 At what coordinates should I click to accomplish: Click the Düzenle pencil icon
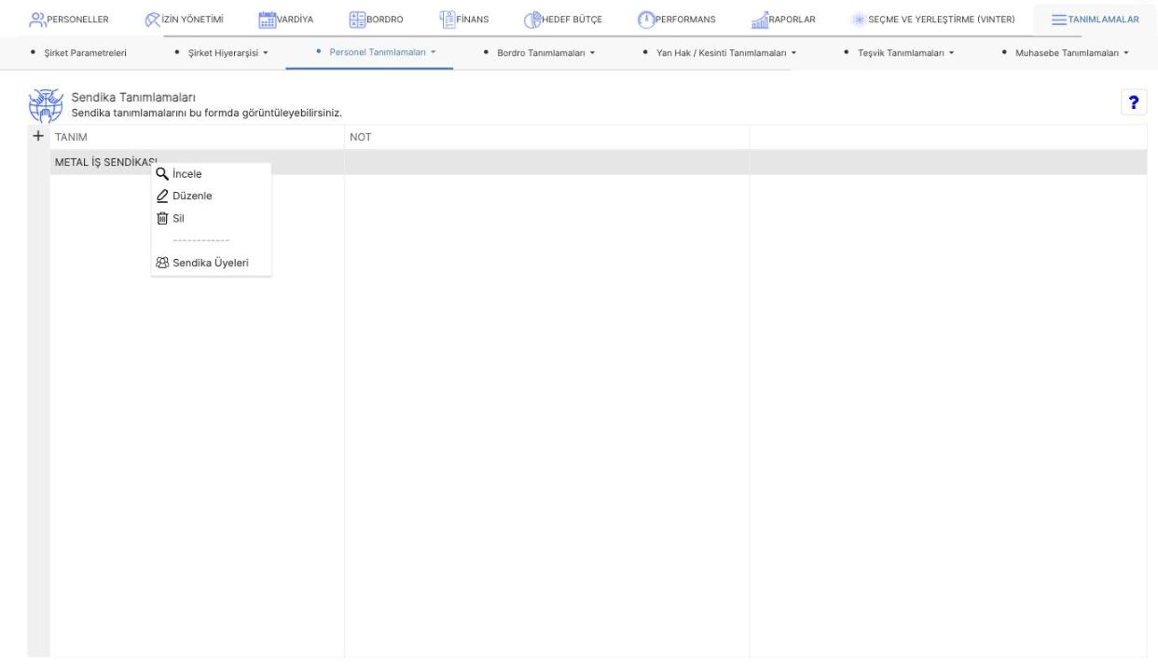tap(162, 196)
